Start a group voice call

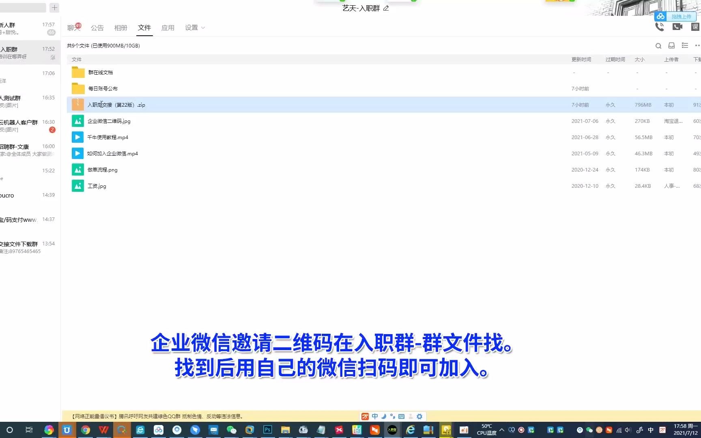point(660,26)
